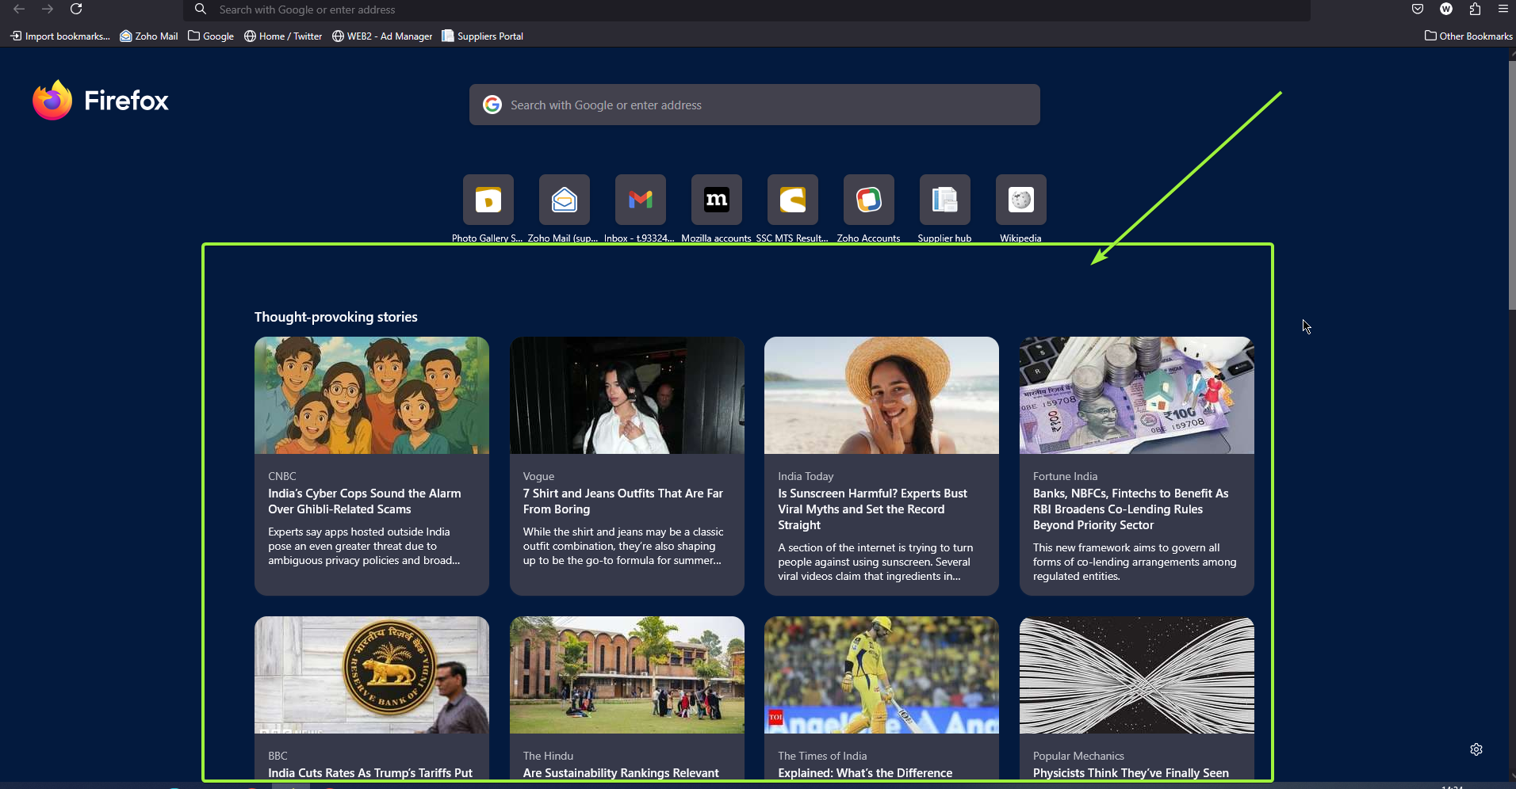Click headline Is Sunscreen Harmful? Experts Bust

[872, 509]
